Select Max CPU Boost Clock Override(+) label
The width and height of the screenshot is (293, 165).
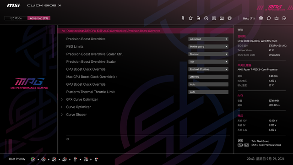click(92, 77)
